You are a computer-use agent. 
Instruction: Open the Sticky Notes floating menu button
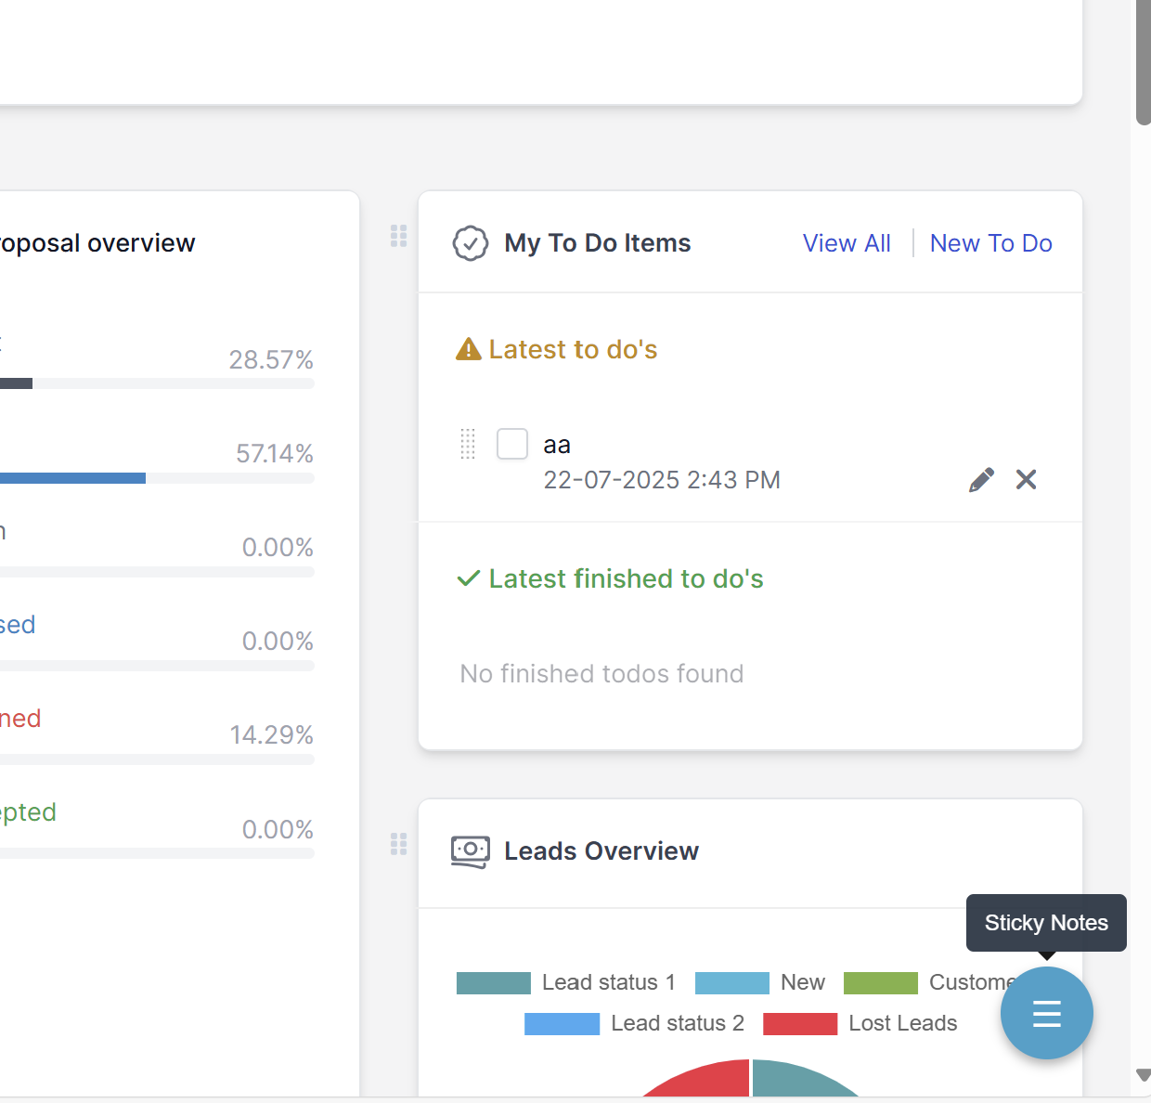click(x=1046, y=1013)
